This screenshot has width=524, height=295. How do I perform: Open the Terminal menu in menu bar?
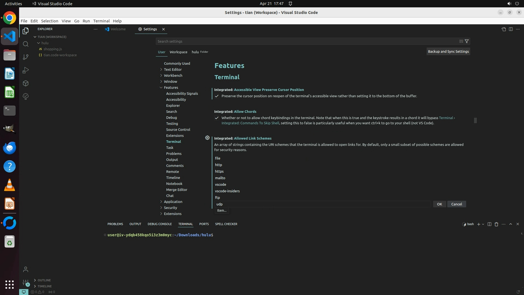[x=101, y=21]
